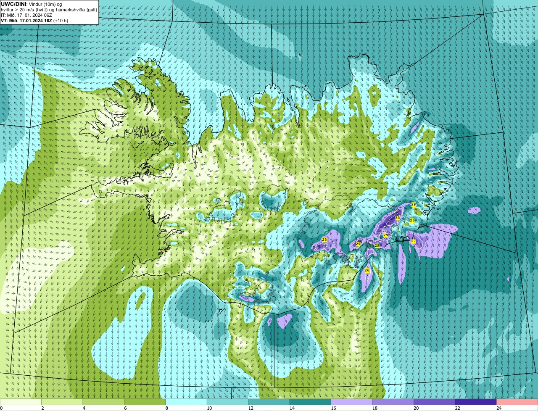Click the legend tick label 24
The height and width of the screenshot is (411, 538).
pyautogui.click(x=499, y=408)
